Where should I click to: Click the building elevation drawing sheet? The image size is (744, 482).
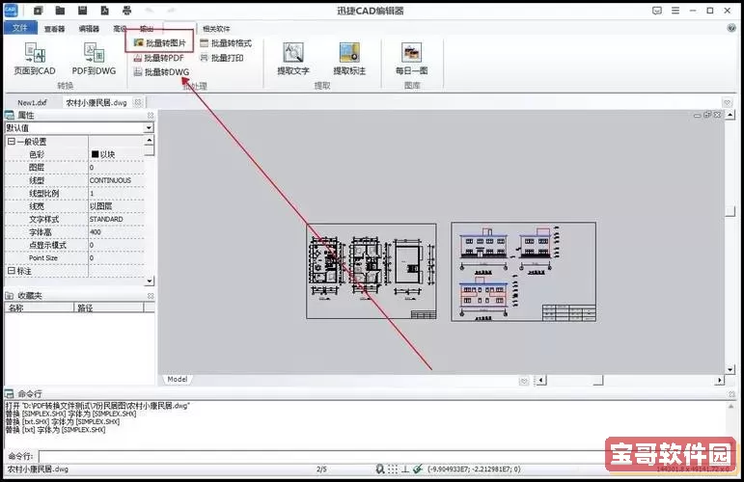(523, 272)
